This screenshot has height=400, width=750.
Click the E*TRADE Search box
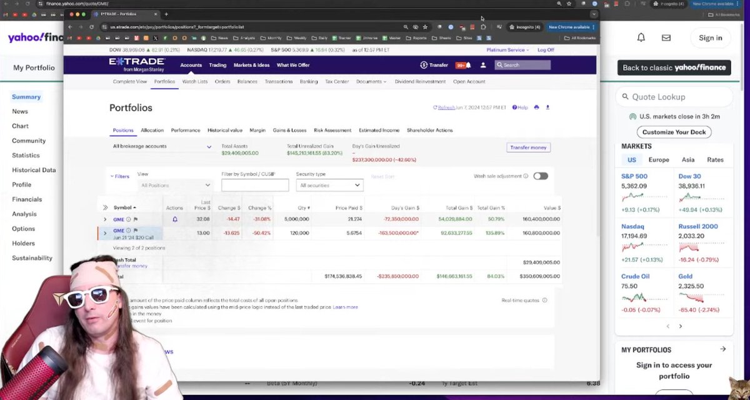click(522, 65)
